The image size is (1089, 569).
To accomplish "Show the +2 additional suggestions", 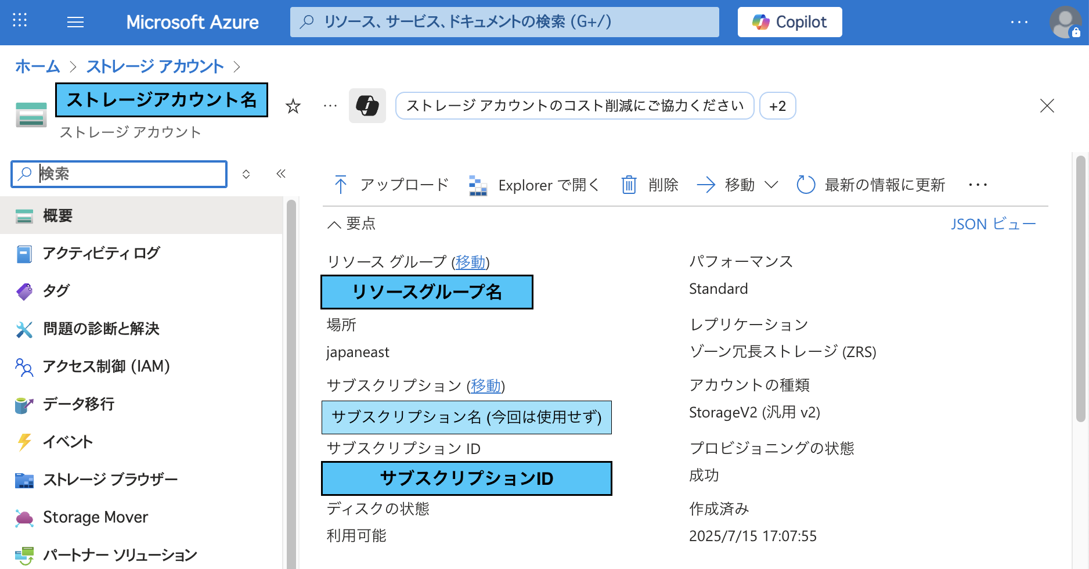I will pos(778,106).
